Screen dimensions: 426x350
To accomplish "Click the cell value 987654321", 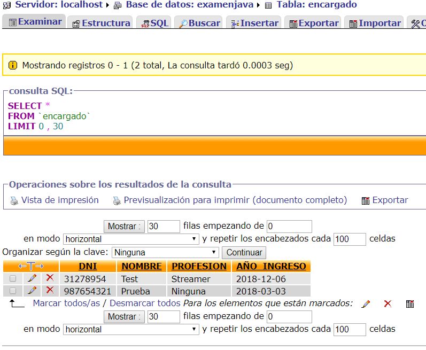I will [x=88, y=291].
